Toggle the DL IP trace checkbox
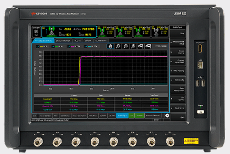Screen dimensions: 230x154 [38, 47]
